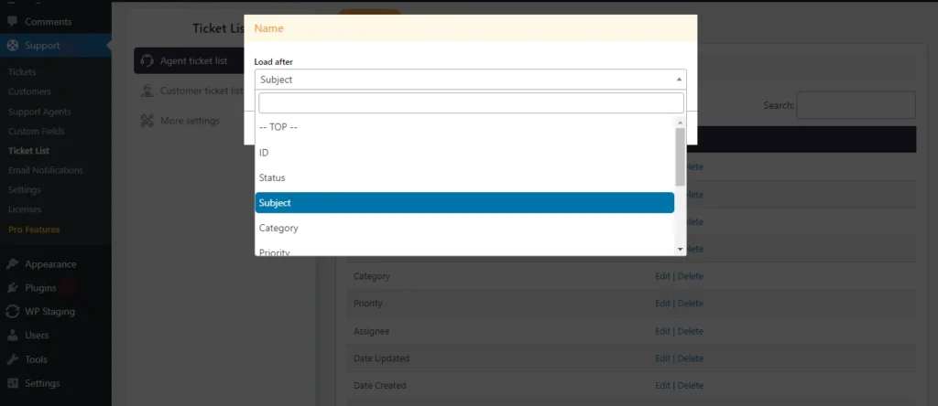Image resolution: width=938 pixels, height=406 pixels.
Task: Click the Comments speech bubble icon
Action: (x=12, y=22)
